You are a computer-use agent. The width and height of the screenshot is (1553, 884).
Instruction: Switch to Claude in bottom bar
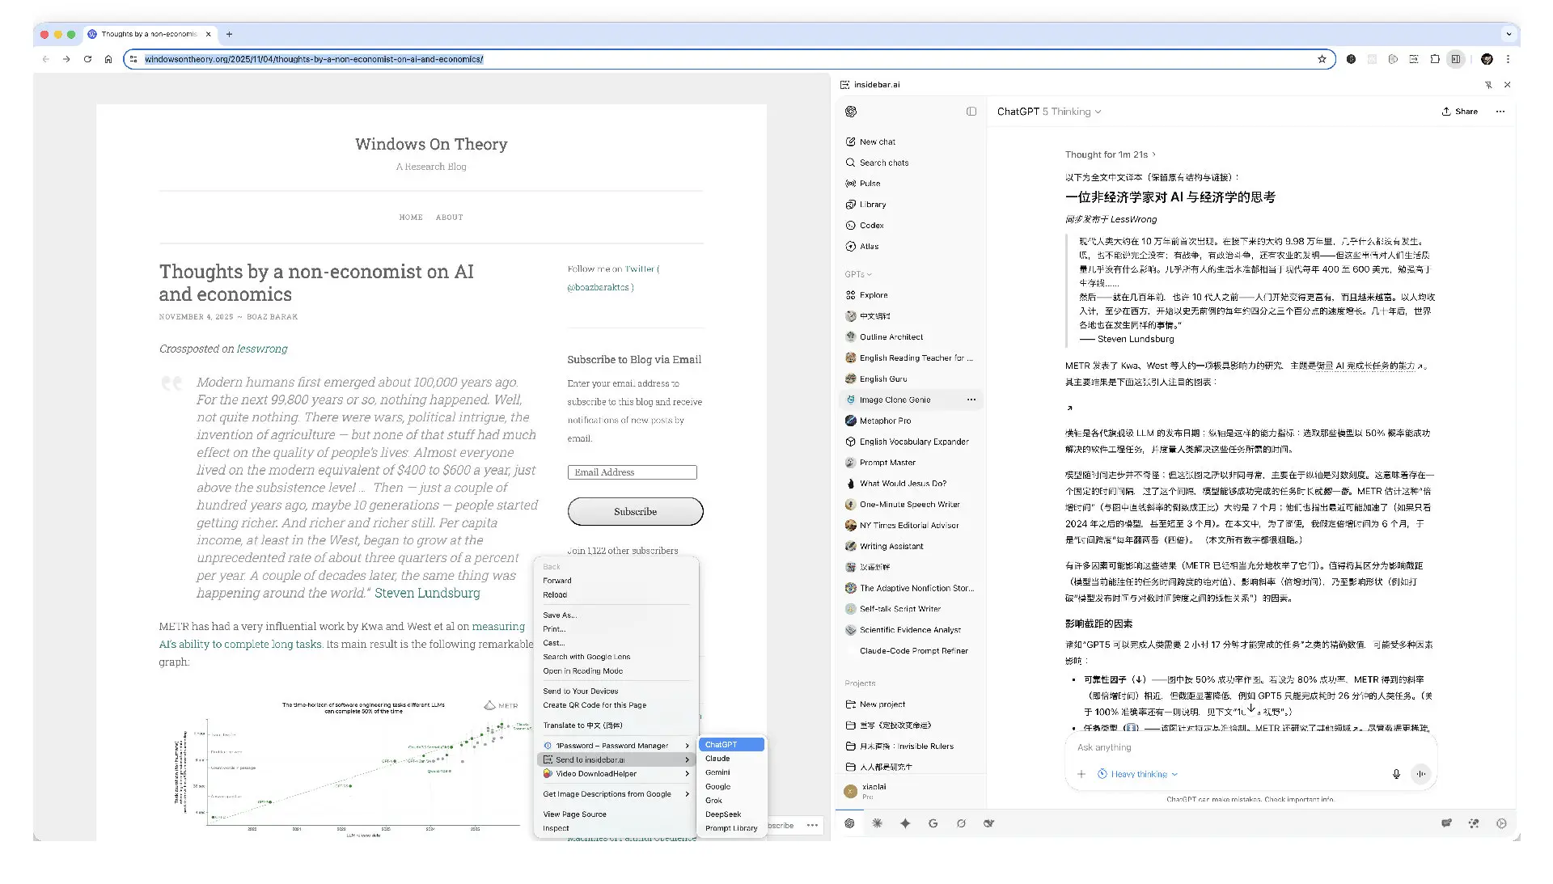click(x=877, y=823)
